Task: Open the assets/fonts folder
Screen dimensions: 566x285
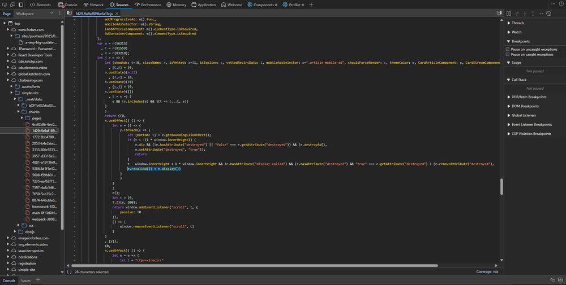Action: point(31,87)
